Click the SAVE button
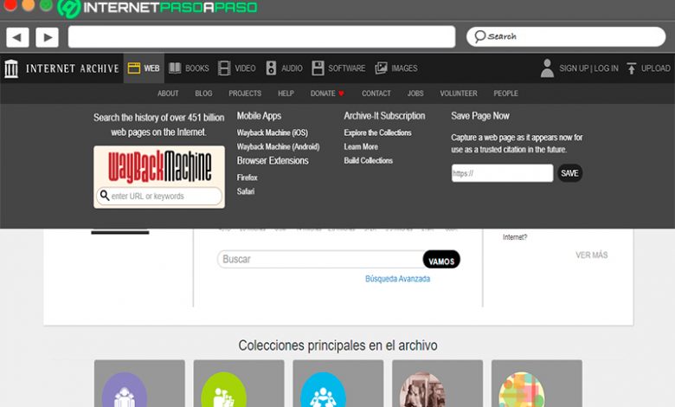 coord(569,173)
